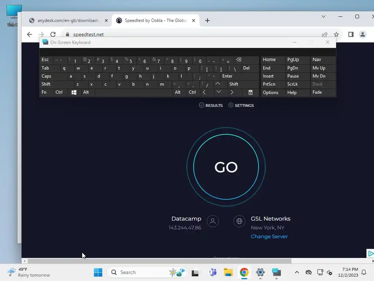The height and width of the screenshot is (281, 374).
Task: Hit the Esc key on the on-screen keyboard
Action: coord(46,60)
